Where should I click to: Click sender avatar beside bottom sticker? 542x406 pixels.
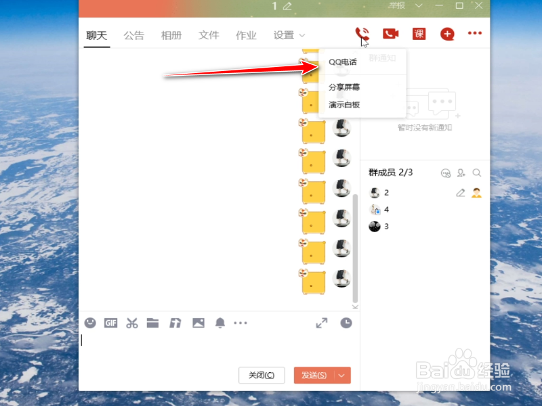tap(341, 279)
